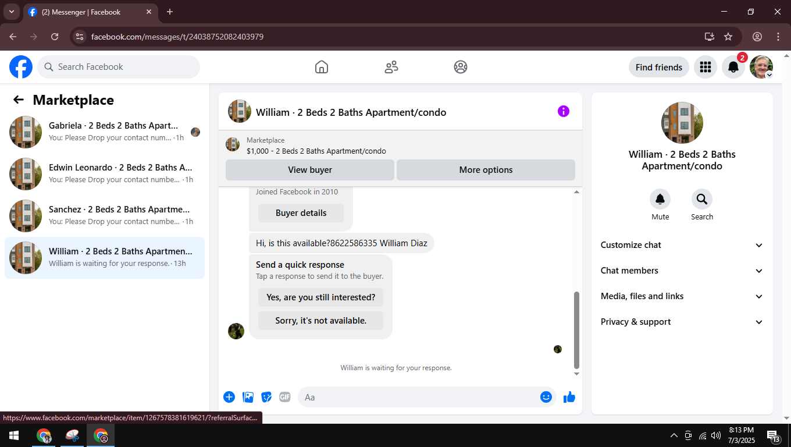This screenshot has width=791, height=447.
Task: Click the View buyer button
Action: 310,170
